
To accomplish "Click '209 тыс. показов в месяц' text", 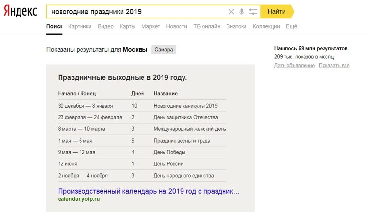I will coord(304,57).
